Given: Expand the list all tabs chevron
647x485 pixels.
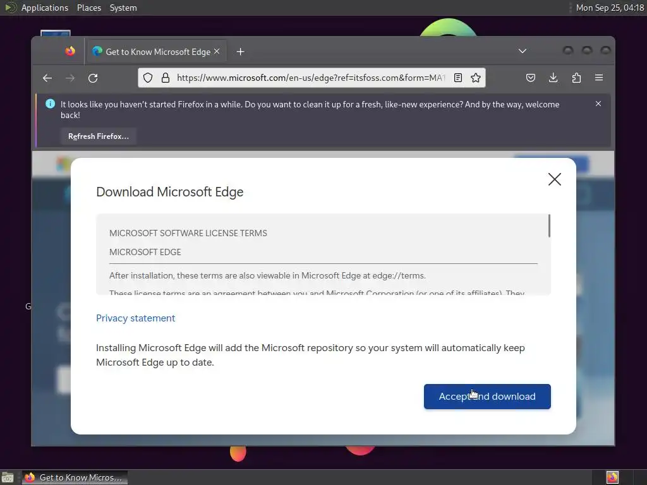Looking at the screenshot, I should point(523,51).
